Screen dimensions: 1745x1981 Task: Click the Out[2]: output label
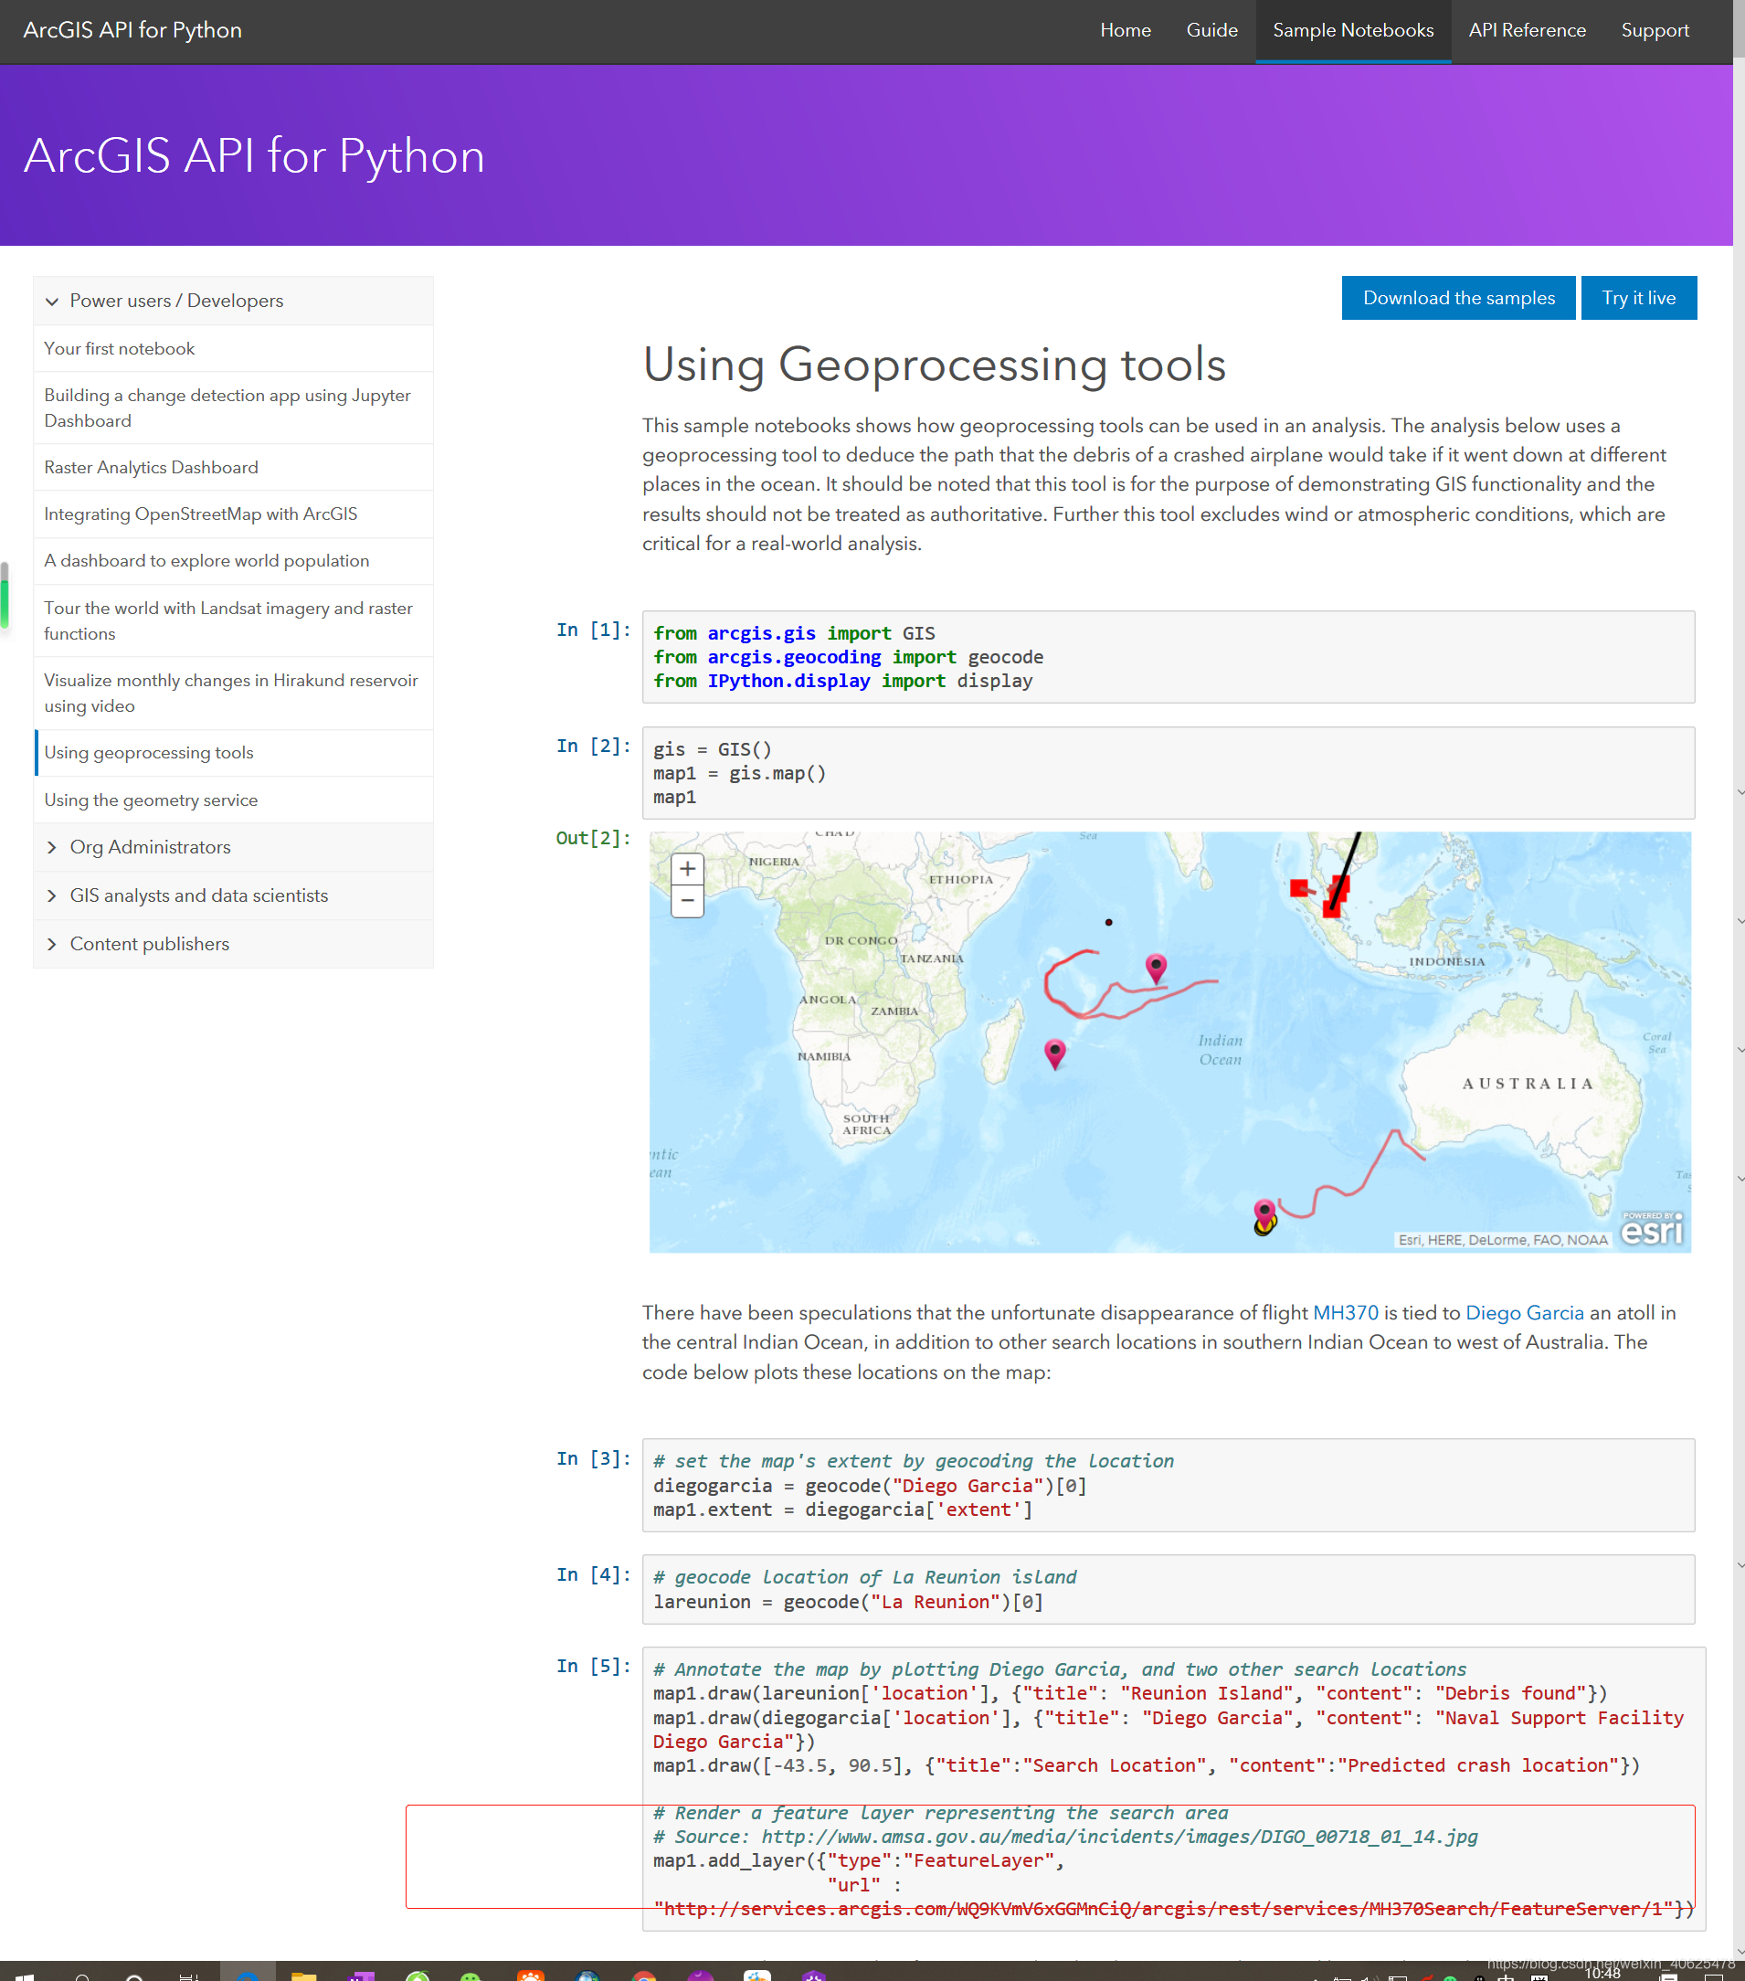click(593, 838)
